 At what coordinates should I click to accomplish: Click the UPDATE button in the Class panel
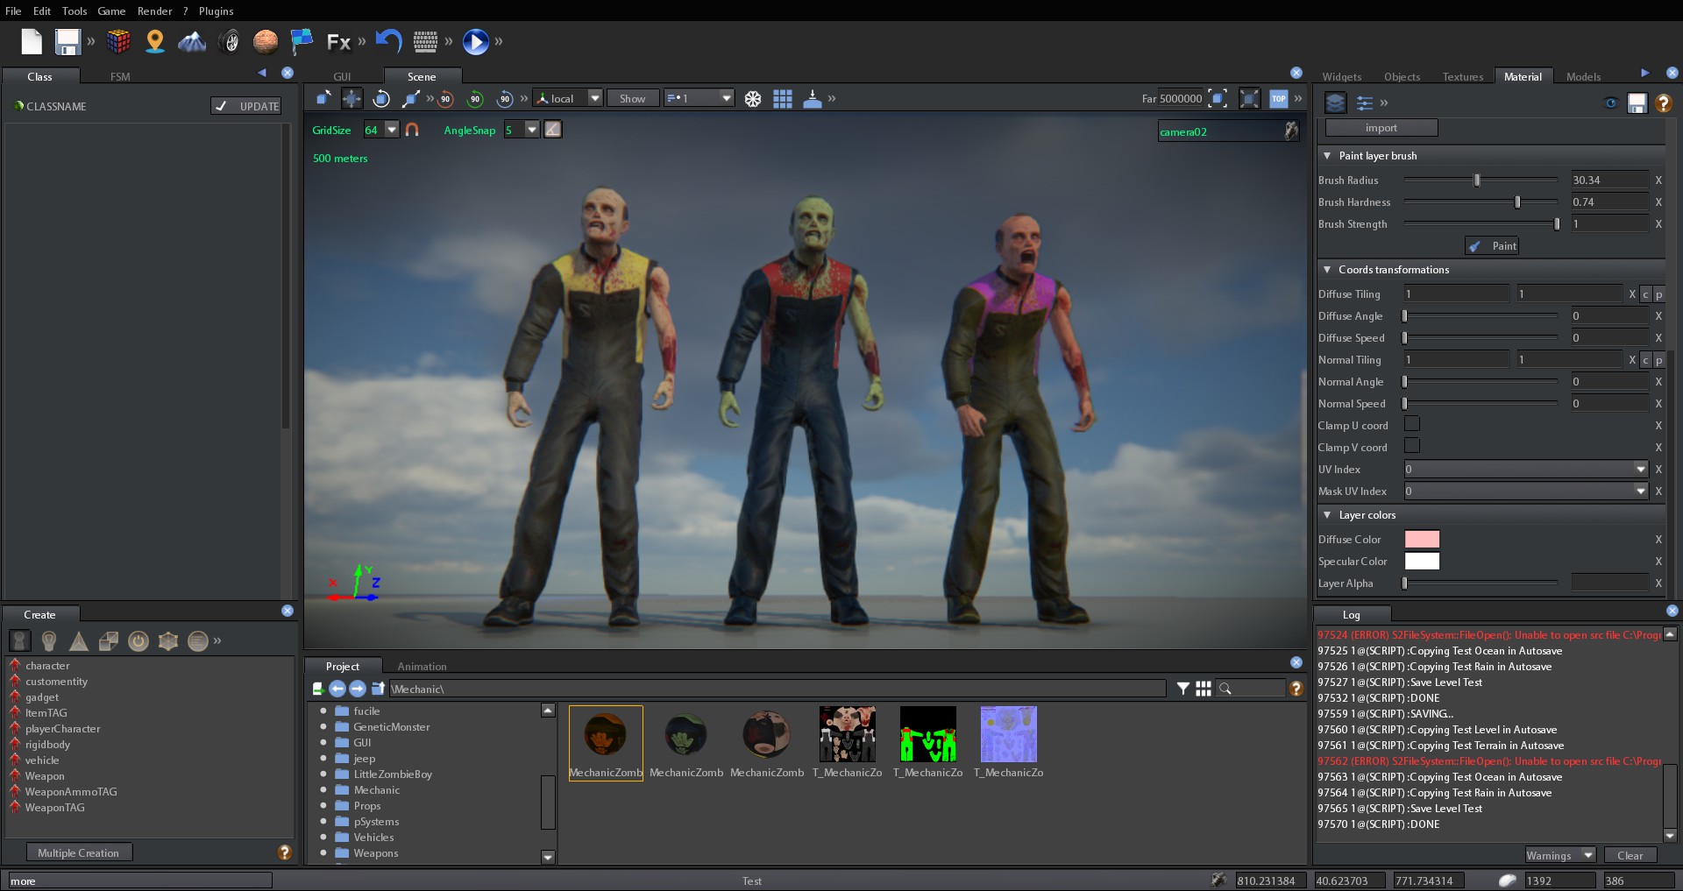pos(246,105)
